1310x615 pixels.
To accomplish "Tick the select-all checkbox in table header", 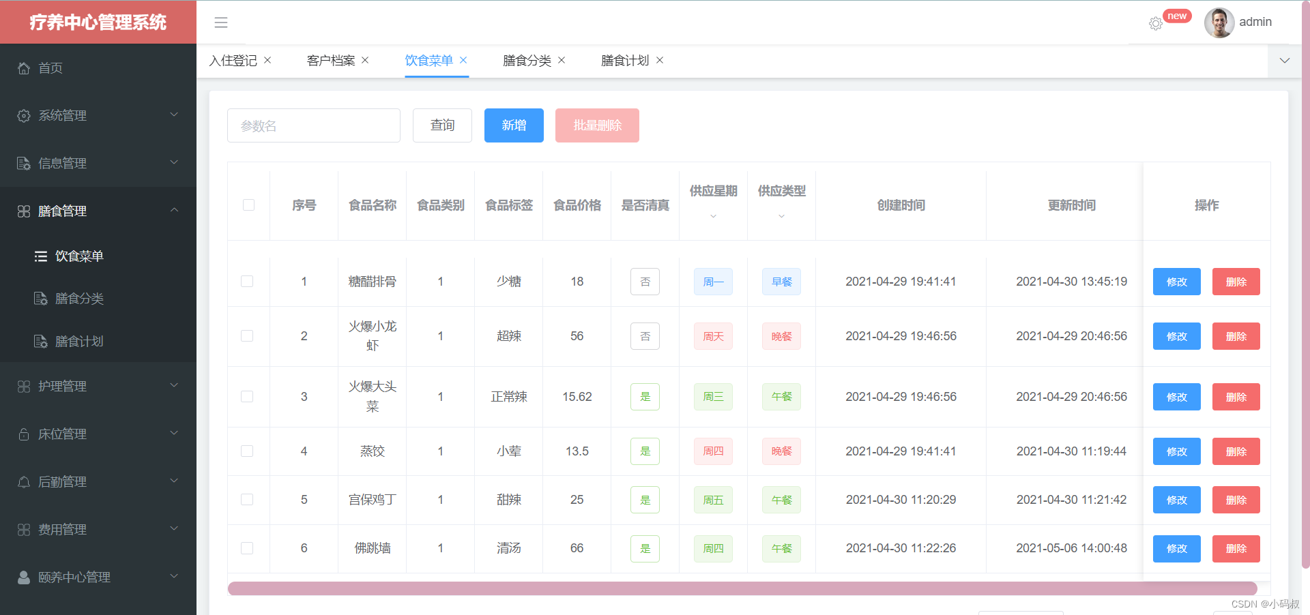I will pyautogui.click(x=248, y=205).
